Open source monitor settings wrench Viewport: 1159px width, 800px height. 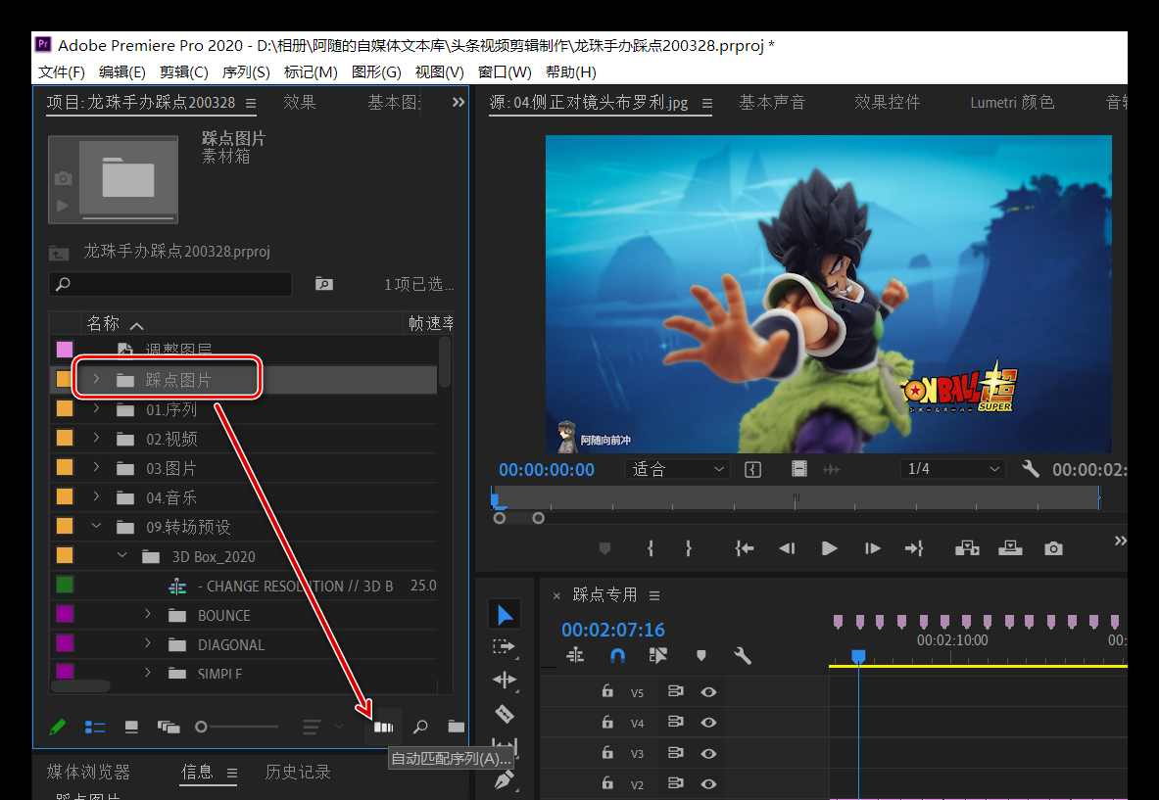coord(1031,469)
